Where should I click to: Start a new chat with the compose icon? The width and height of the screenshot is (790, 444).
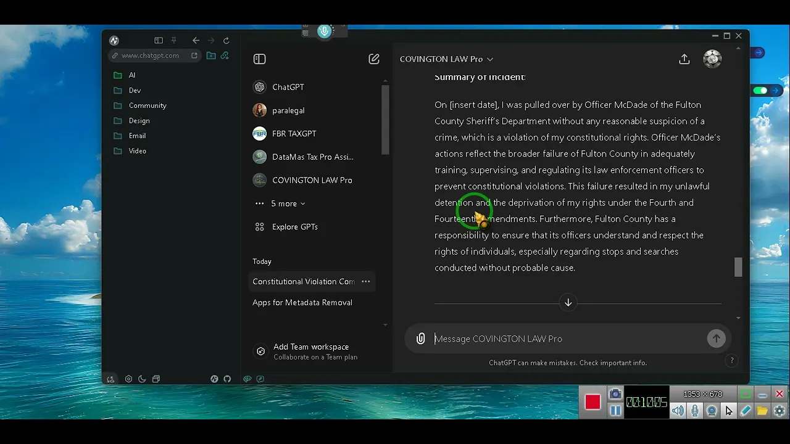374,59
